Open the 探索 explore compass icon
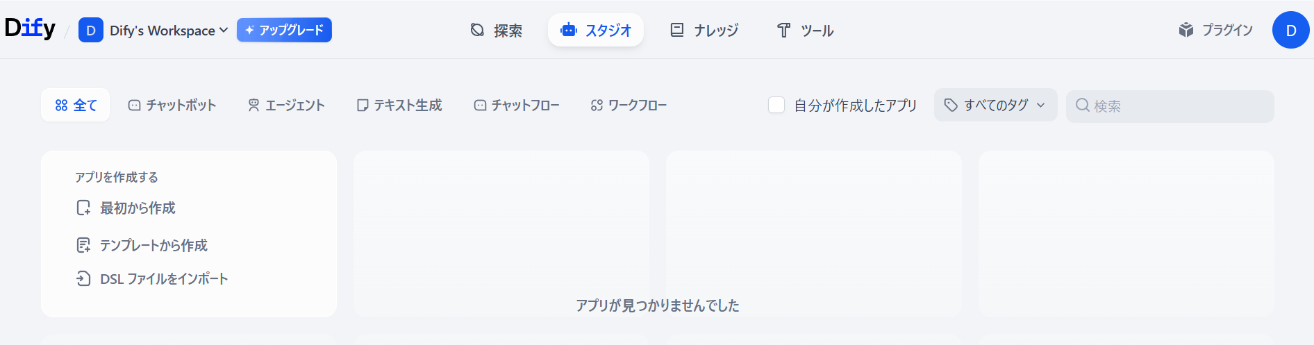This screenshot has height=345, width=1314. point(477,30)
